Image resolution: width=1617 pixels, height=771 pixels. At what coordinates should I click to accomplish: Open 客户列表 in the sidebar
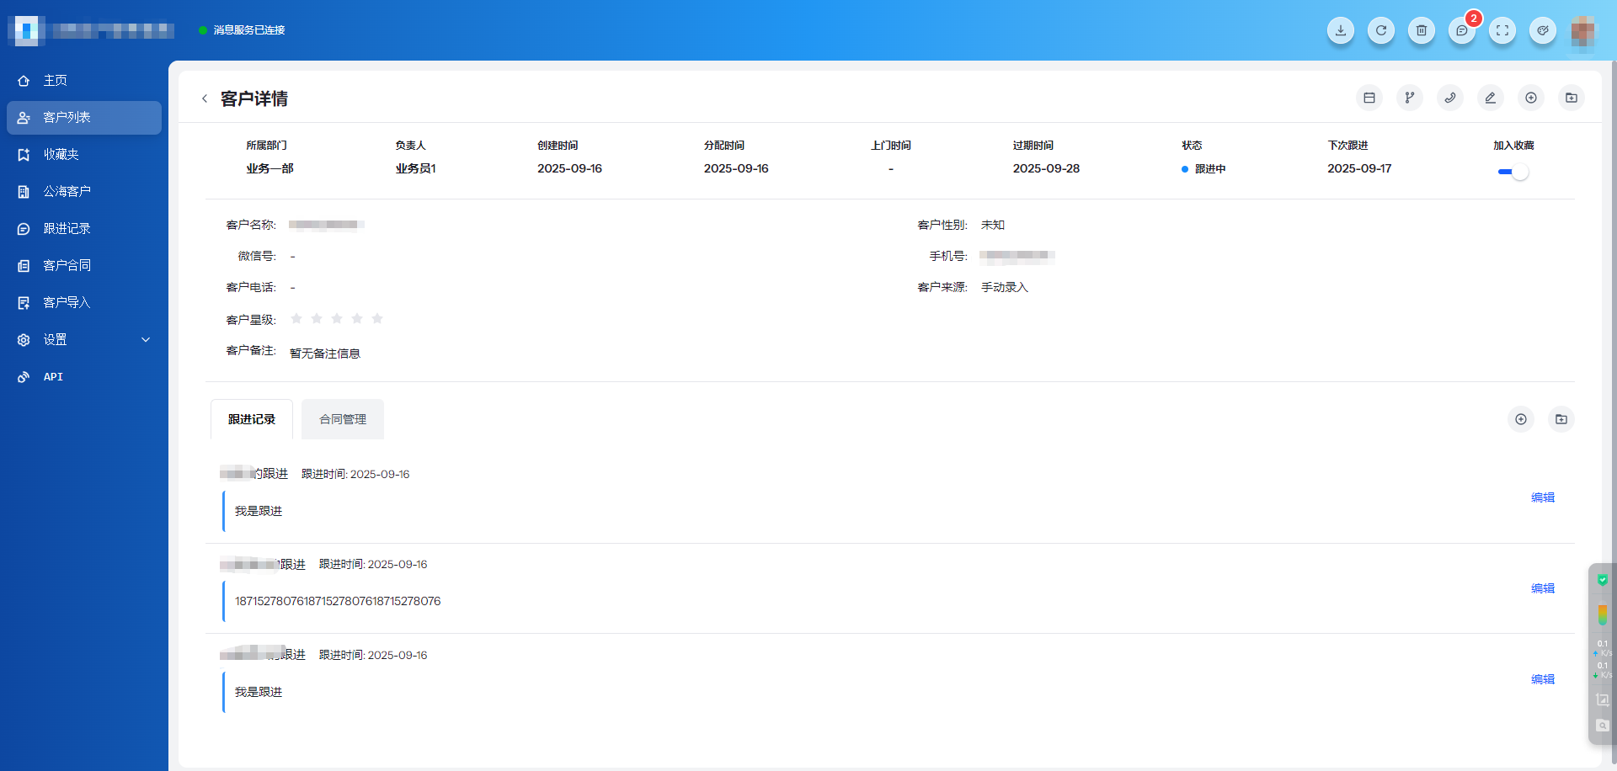click(84, 118)
